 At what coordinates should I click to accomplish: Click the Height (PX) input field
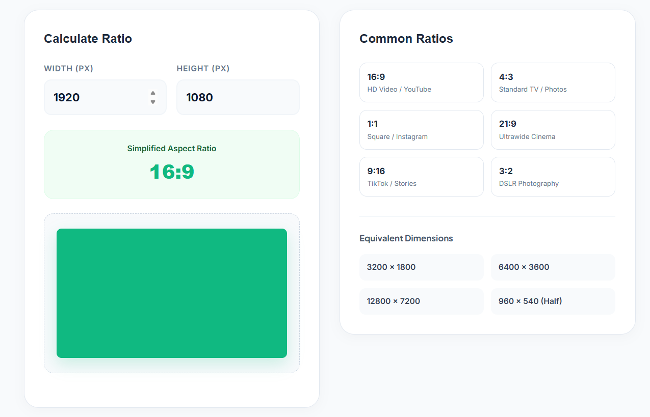coord(238,97)
